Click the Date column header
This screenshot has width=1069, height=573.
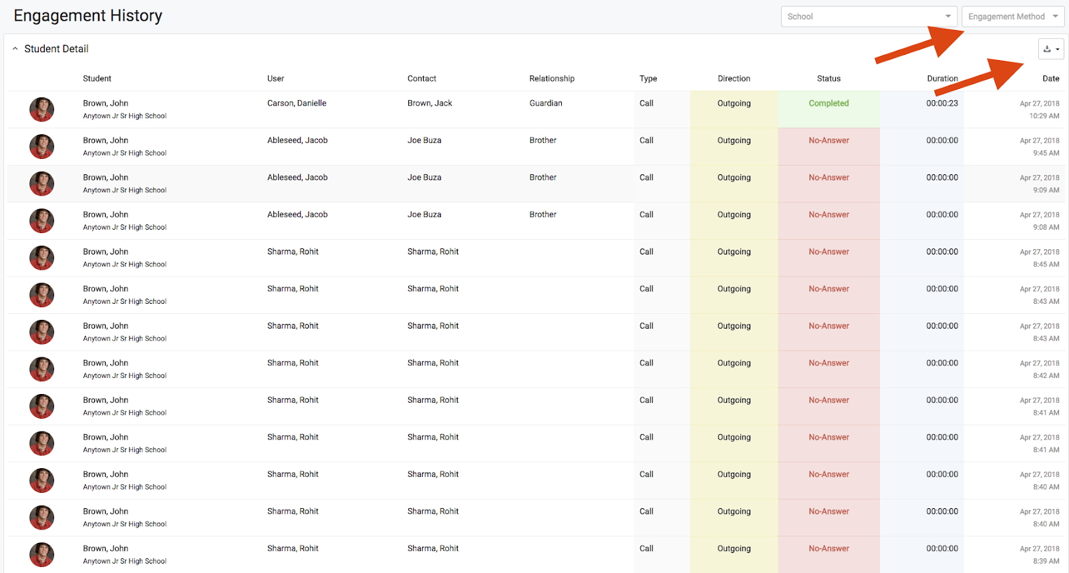tap(1051, 78)
